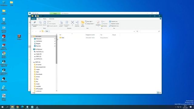The width and height of the screenshot is (194, 109).
Task: Click the Edge icon in the taskbar
Action: pyautogui.click(x=22, y=107)
